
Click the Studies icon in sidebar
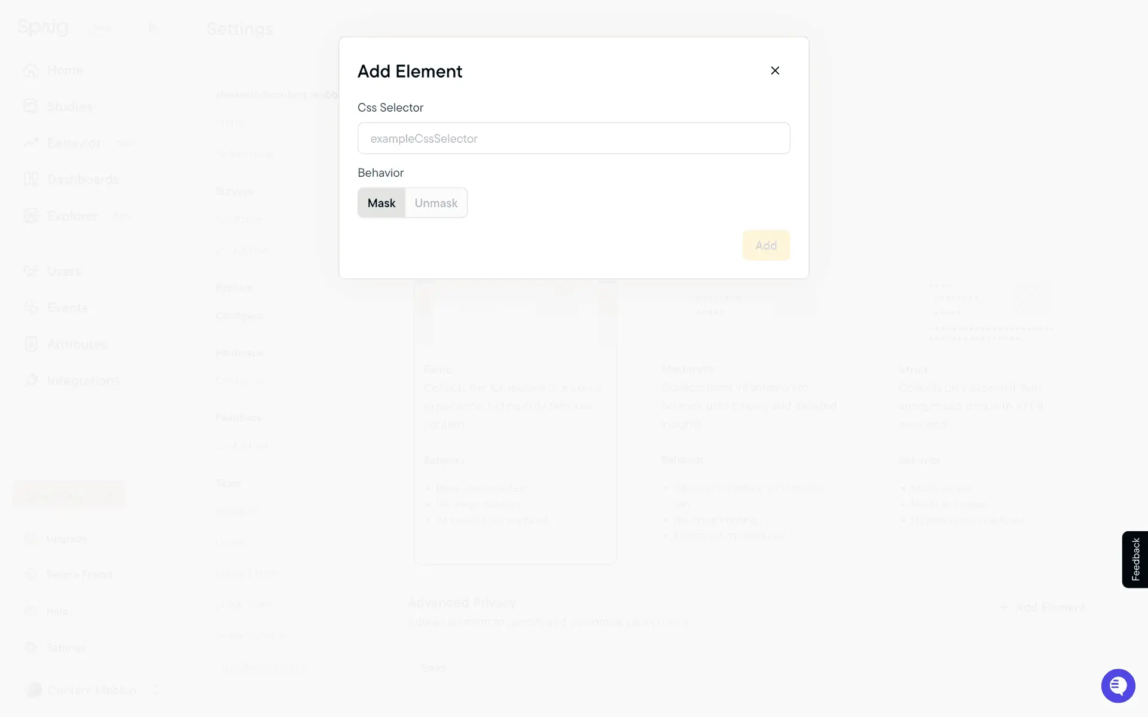pyautogui.click(x=31, y=107)
